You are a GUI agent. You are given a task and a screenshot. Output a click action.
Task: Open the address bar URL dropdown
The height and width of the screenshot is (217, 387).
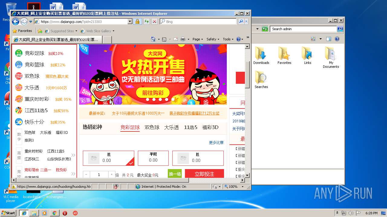(130, 21)
